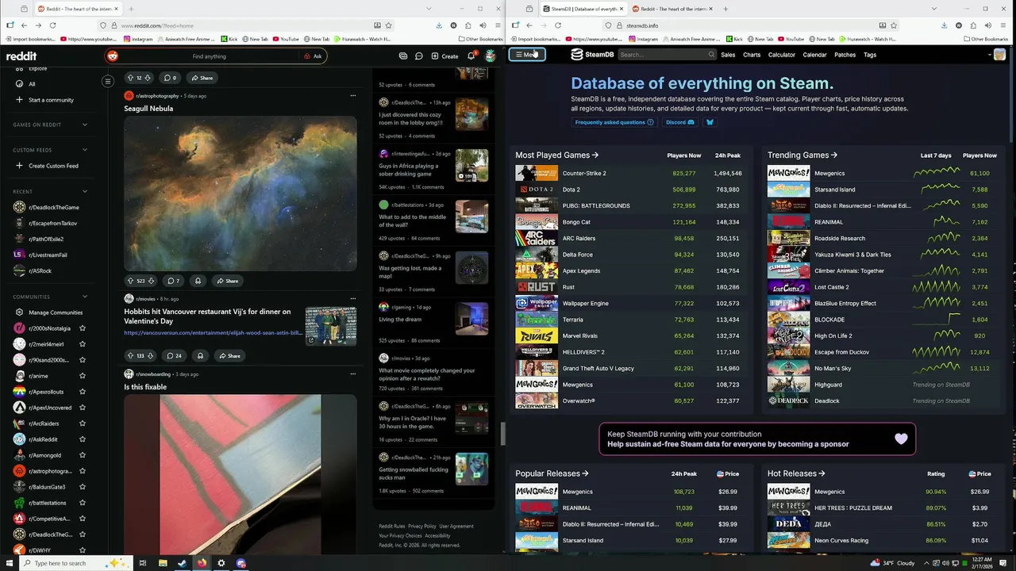This screenshot has width=1016, height=571.
Task: Open Frequently asked questions link
Action: (x=614, y=122)
